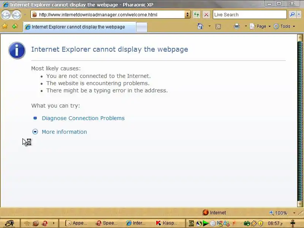The height and width of the screenshot is (228, 304).
Task: Open a new blank tab
Action: pyautogui.click(x=142, y=27)
